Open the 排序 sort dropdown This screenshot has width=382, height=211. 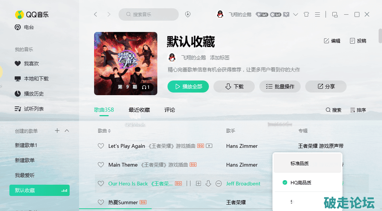(x=358, y=110)
